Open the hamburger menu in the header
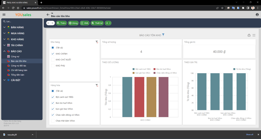The height and width of the screenshot is (139, 261). [4, 15]
